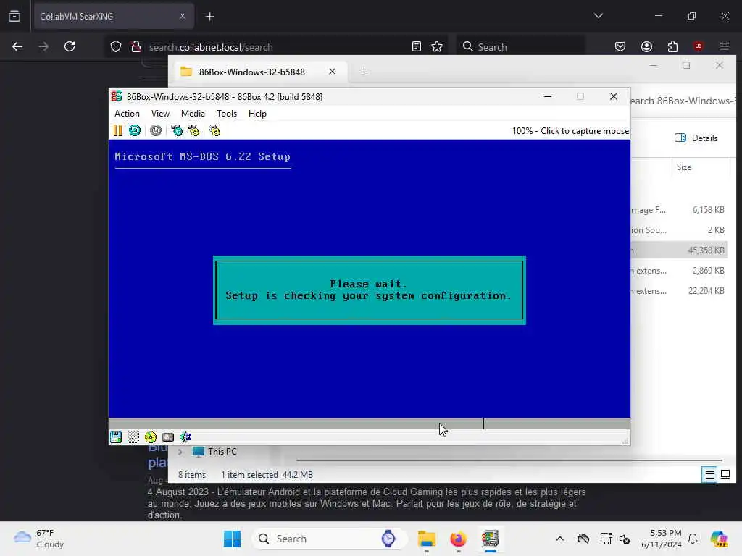The width and height of the screenshot is (742, 556).
Task: Expand the This PC tree node
Action: [x=180, y=452]
